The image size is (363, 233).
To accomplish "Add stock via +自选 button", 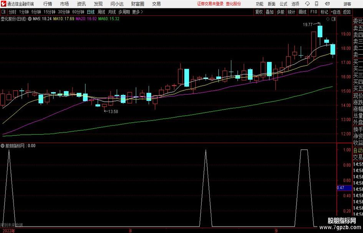I will (335, 12).
